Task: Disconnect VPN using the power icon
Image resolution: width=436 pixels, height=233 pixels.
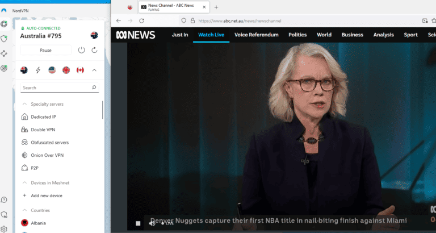Action: coord(81,50)
